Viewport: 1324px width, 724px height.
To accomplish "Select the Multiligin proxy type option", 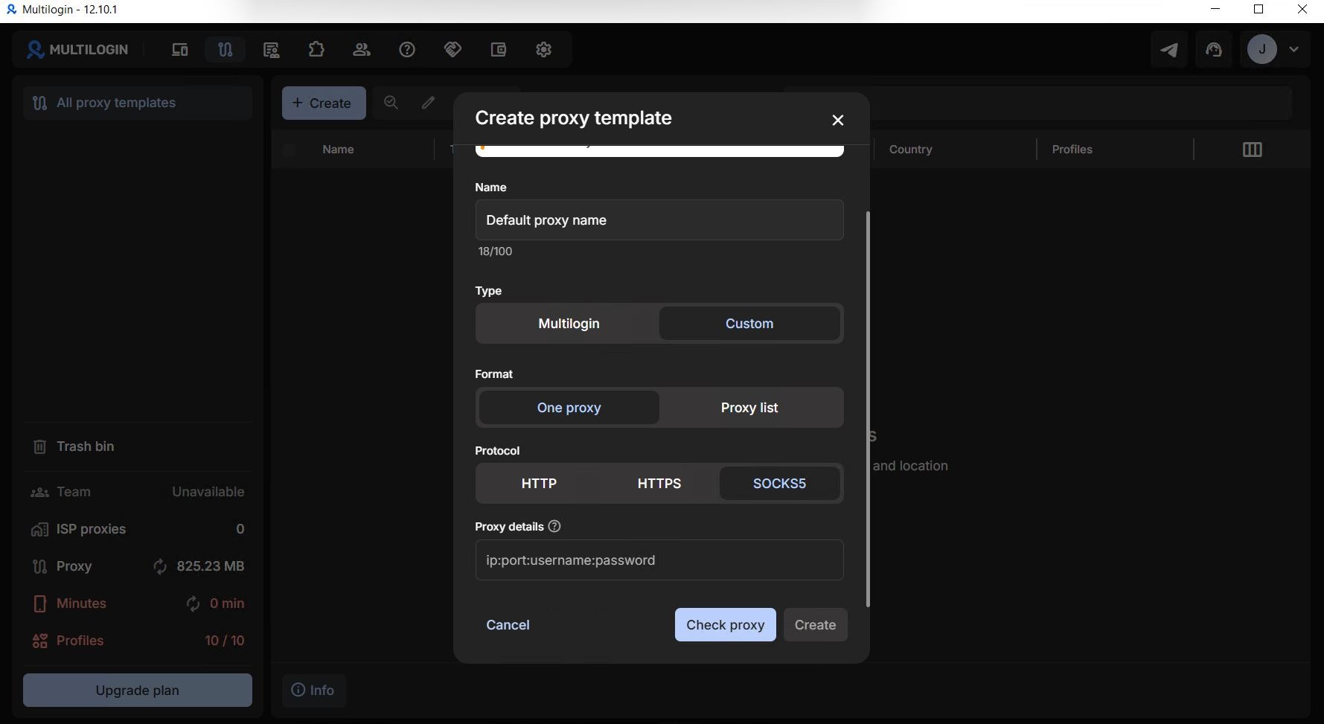I will pyautogui.click(x=569, y=324).
